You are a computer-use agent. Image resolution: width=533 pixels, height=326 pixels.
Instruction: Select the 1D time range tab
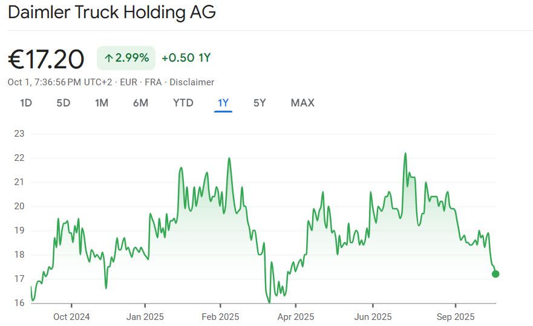click(26, 103)
